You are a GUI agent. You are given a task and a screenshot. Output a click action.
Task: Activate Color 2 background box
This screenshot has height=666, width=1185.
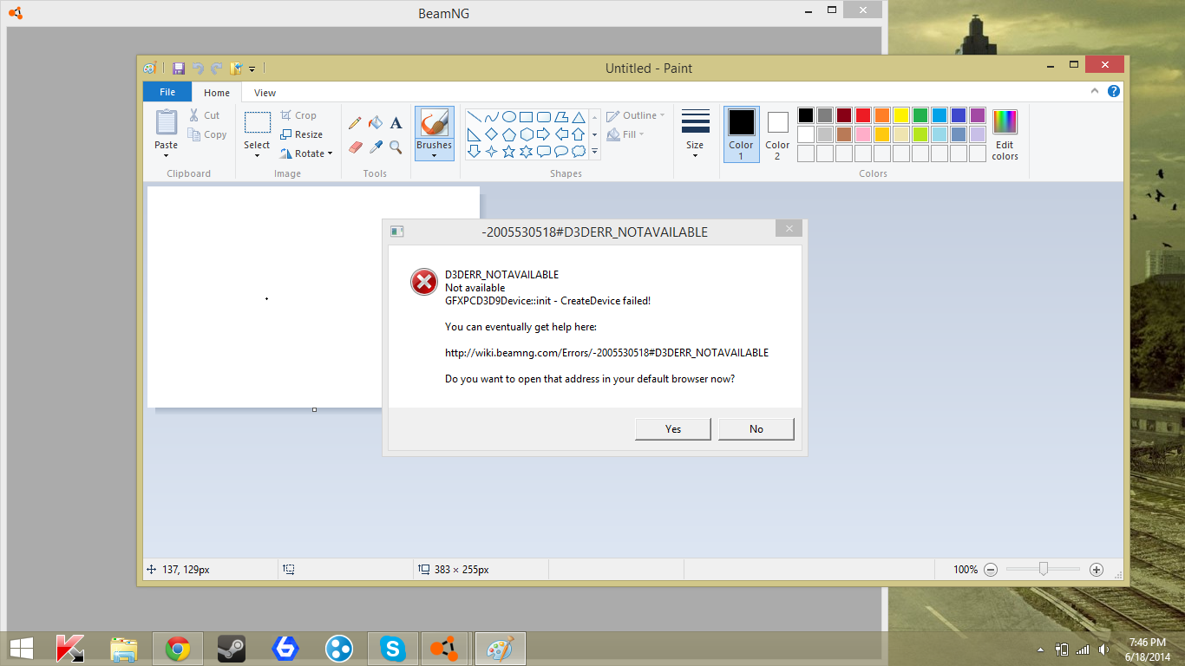click(777, 134)
